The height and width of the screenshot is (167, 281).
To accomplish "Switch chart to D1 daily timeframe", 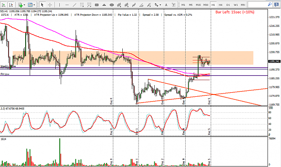I will 228,5.
